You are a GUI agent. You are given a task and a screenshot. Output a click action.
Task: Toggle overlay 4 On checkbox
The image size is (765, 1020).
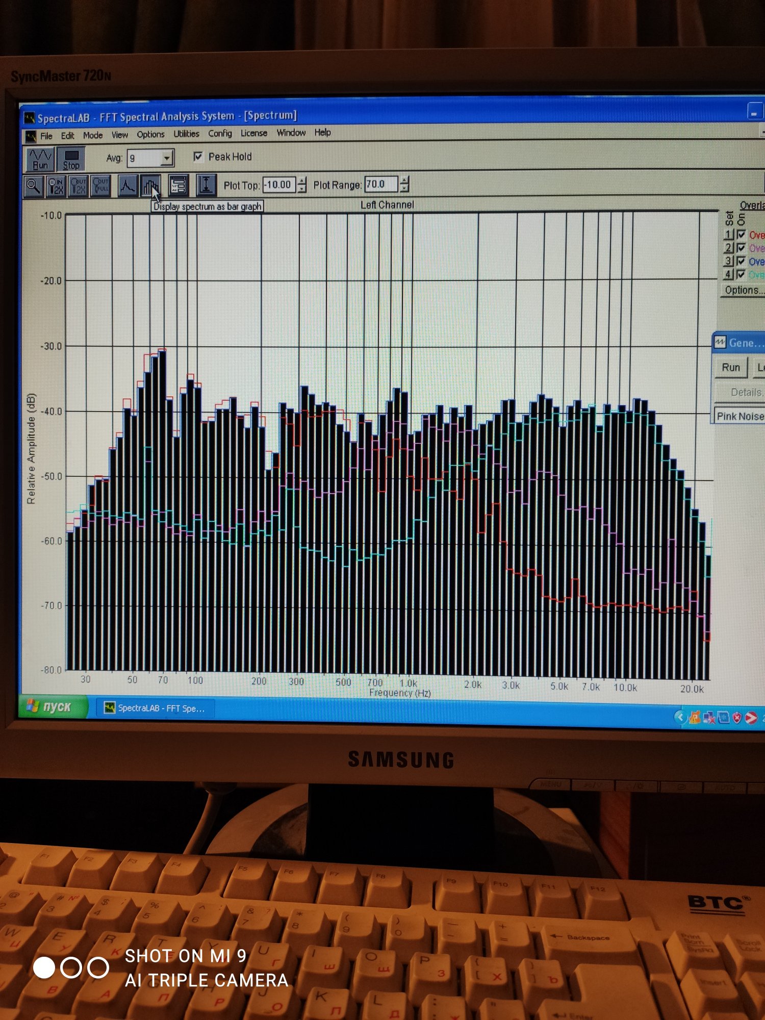[x=741, y=274]
